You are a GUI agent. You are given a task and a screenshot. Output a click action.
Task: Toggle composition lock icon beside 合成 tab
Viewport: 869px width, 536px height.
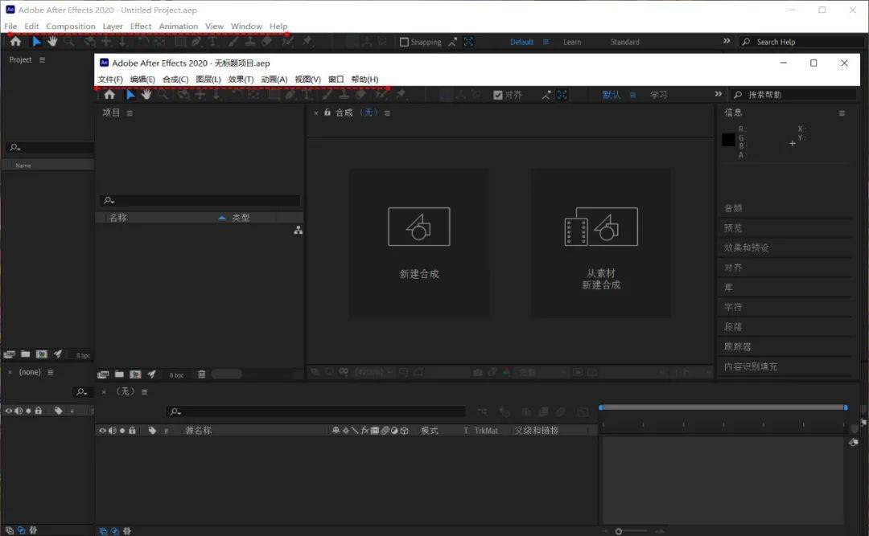[327, 113]
